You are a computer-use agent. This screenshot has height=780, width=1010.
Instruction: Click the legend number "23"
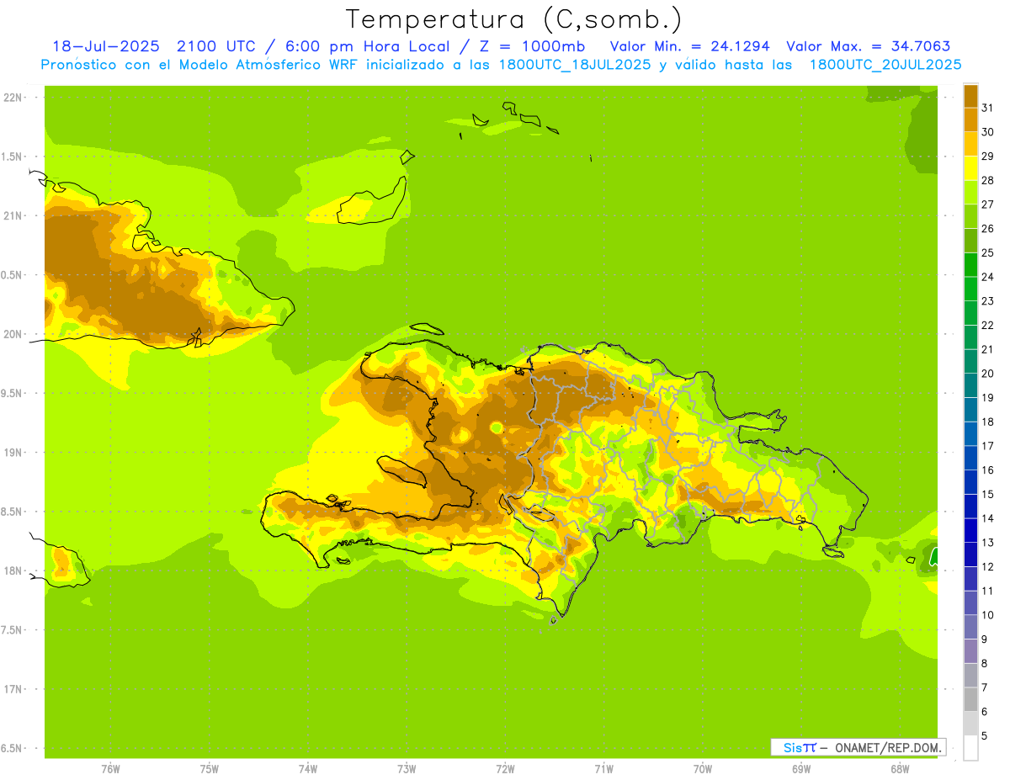click(987, 301)
